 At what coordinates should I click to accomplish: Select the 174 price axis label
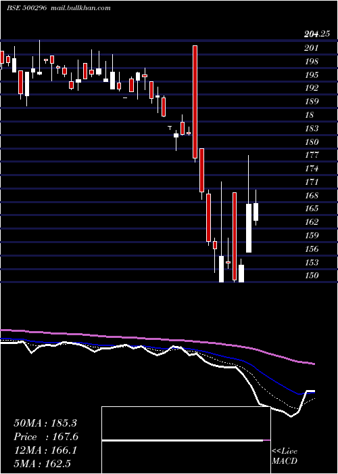click(312, 169)
